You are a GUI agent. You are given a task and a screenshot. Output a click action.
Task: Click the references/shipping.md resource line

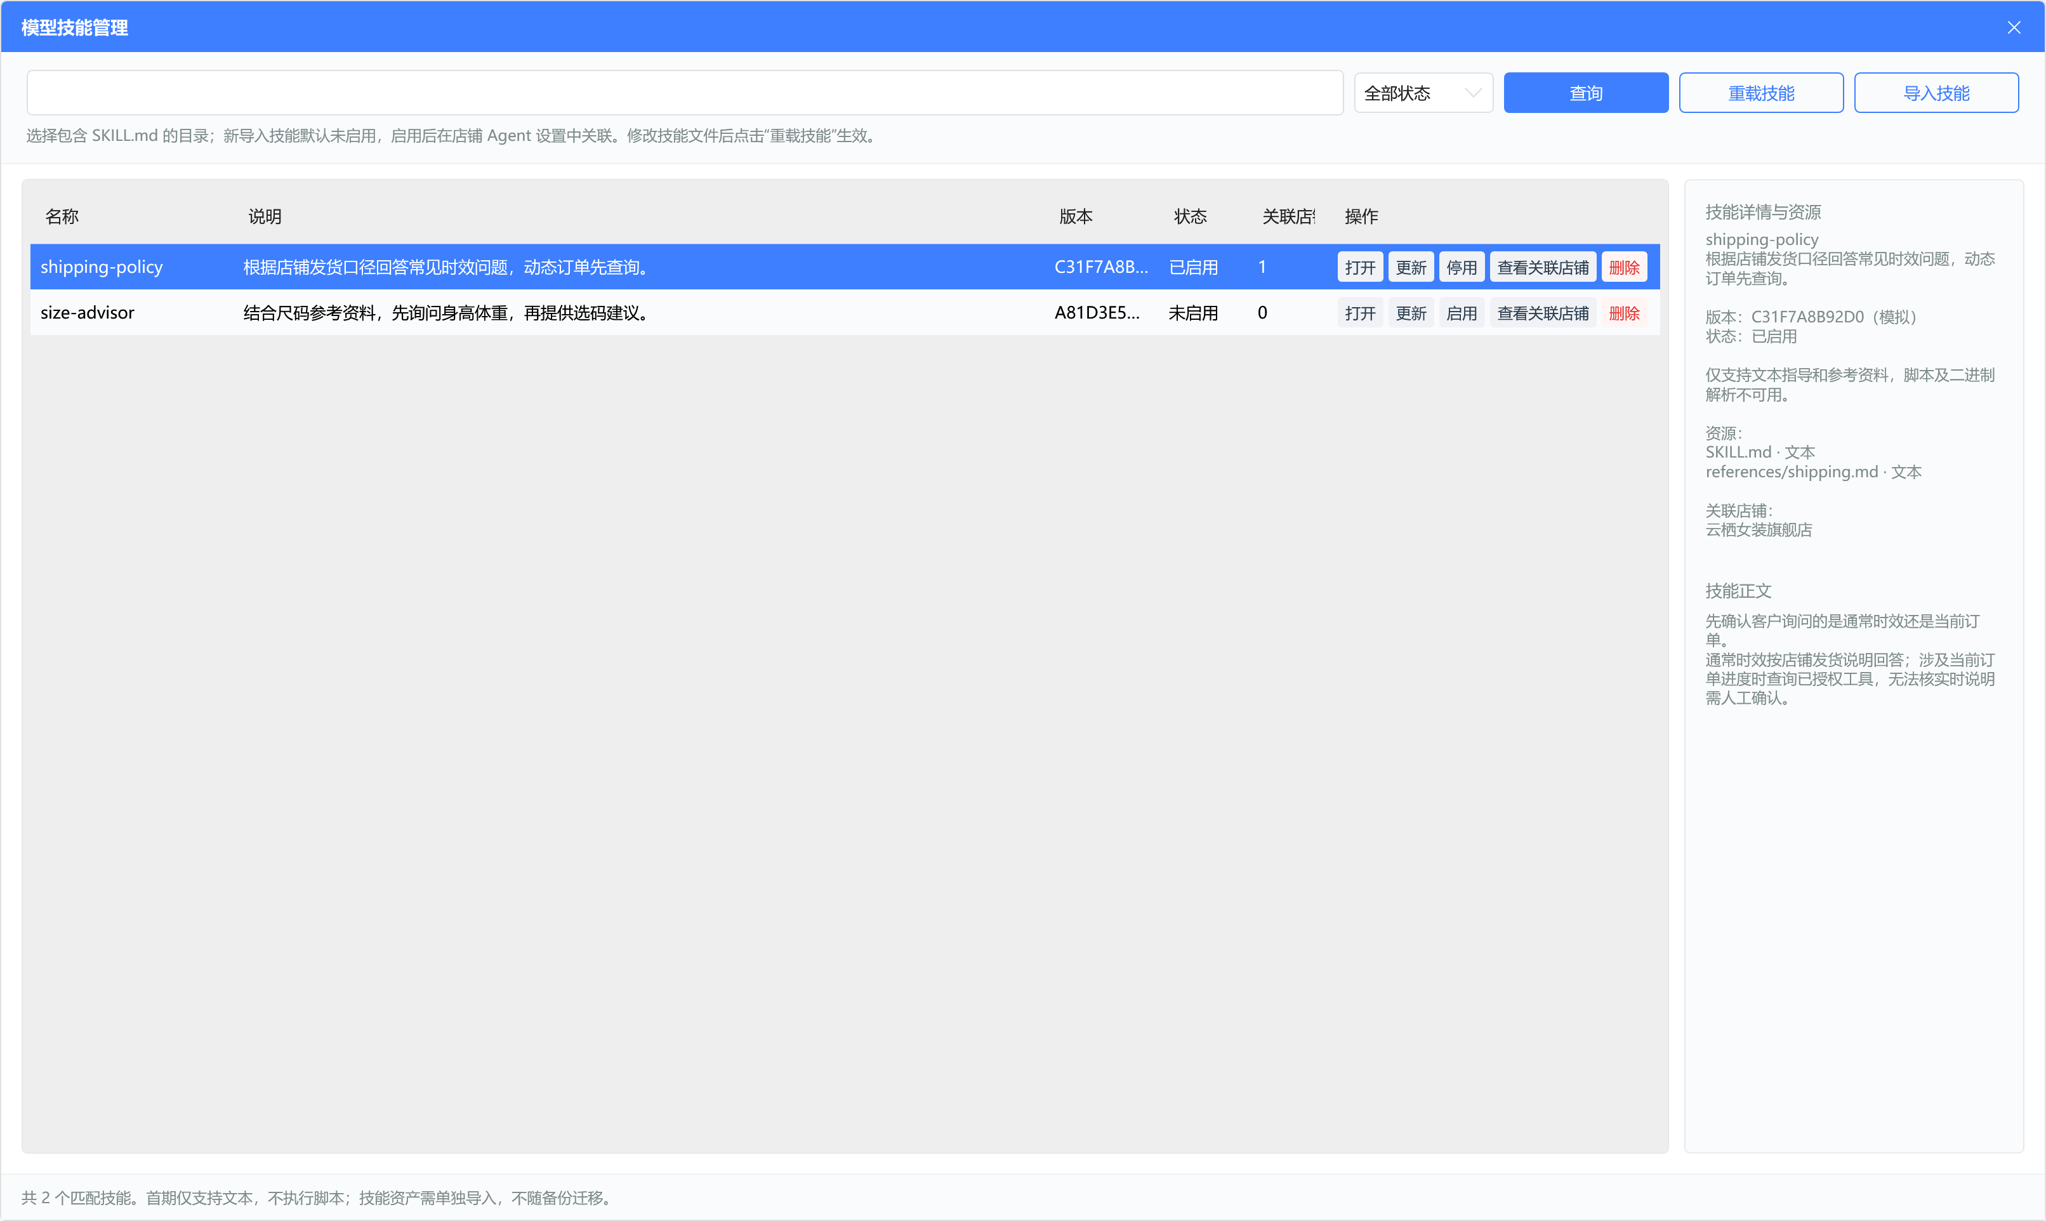coord(1813,472)
